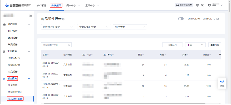Open the 创意报告 sub-item under 创意报告 section
Screen dimensions: 231x105
coord(13,85)
